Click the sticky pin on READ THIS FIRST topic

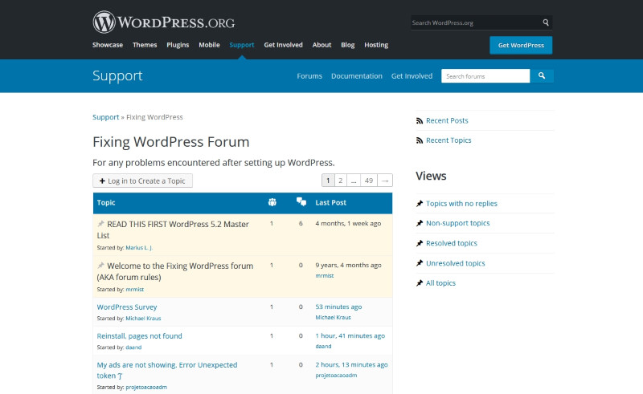(x=100, y=224)
